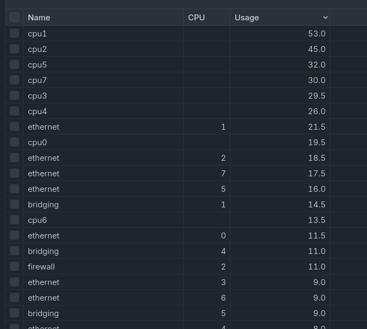
Task: Mark the checkbox for cpu6 row
Action: tap(14, 220)
